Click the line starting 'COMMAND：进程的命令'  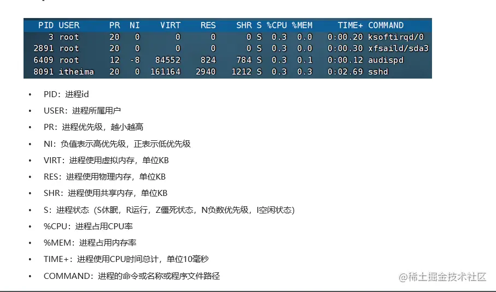(132, 276)
